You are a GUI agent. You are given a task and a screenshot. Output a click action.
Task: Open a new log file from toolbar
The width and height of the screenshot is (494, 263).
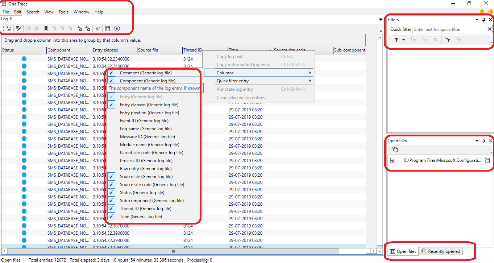9,29
